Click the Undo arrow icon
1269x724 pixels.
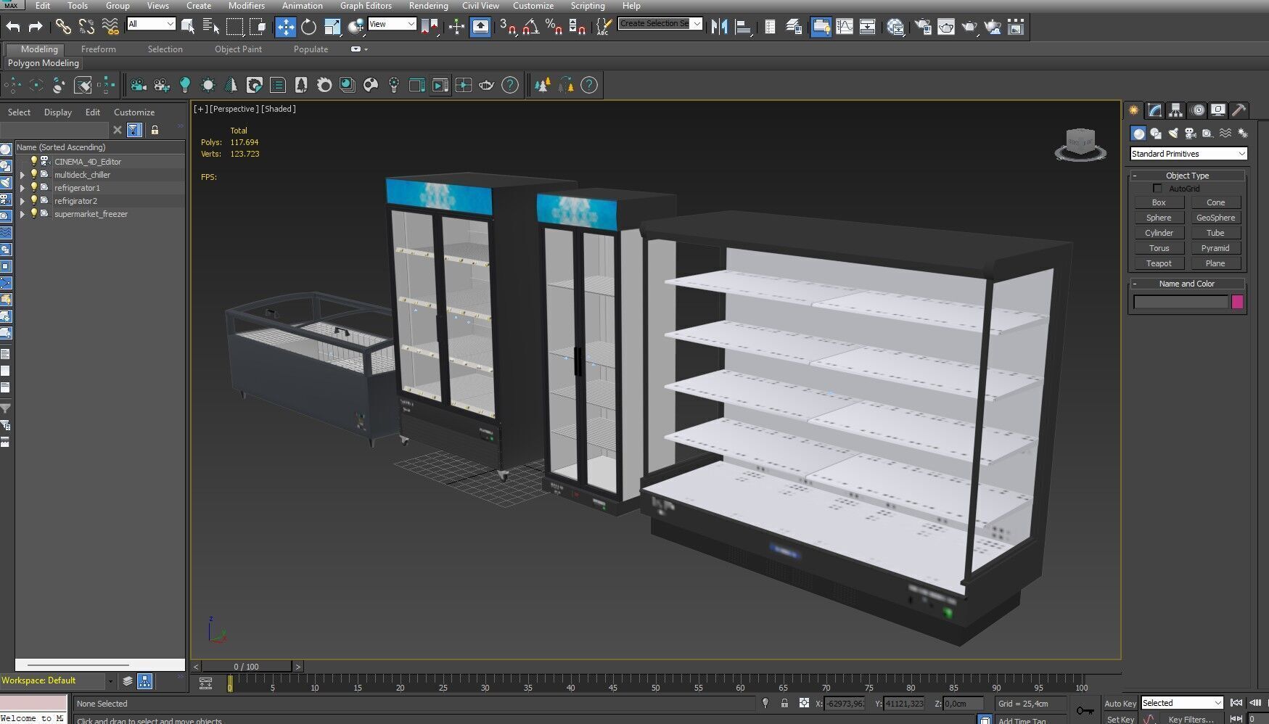(13, 27)
